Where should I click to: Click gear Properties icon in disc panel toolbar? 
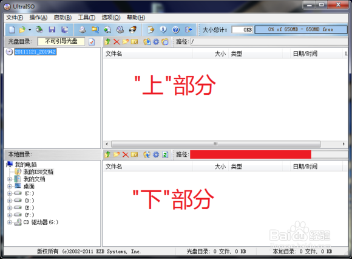coord(156,41)
